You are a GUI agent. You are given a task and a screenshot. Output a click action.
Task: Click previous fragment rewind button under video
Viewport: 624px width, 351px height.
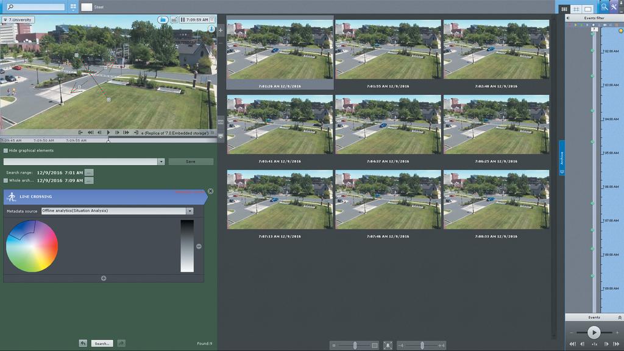coord(91,132)
